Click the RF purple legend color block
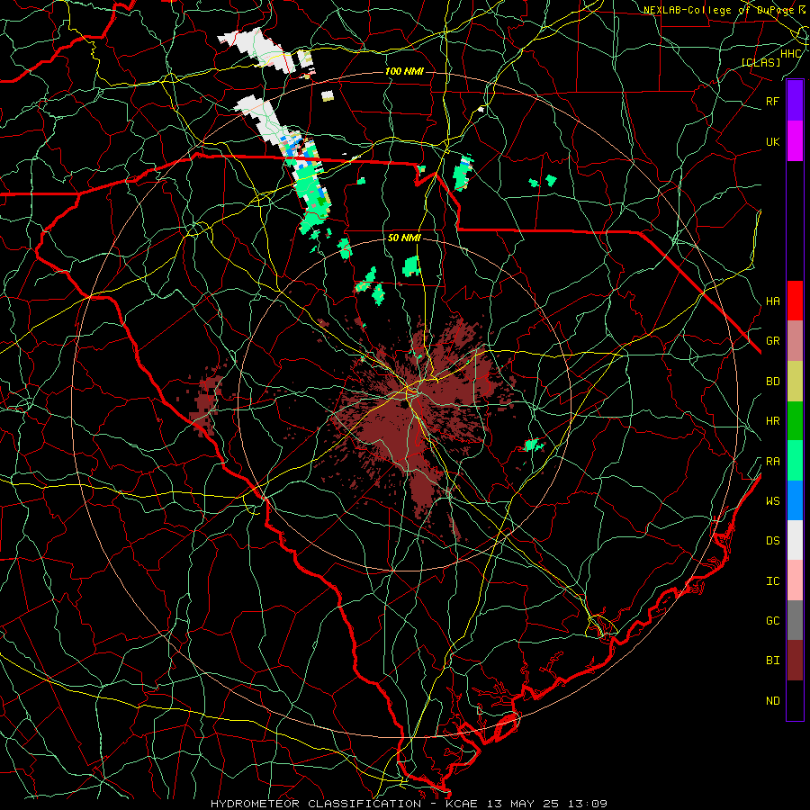This screenshot has height=810, width=810. (x=795, y=101)
